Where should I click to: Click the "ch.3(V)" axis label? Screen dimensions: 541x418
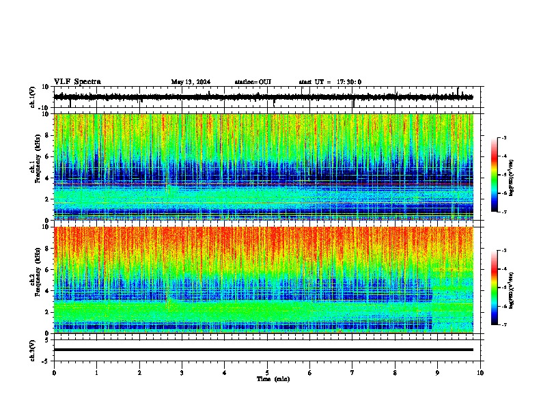coord(33,351)
